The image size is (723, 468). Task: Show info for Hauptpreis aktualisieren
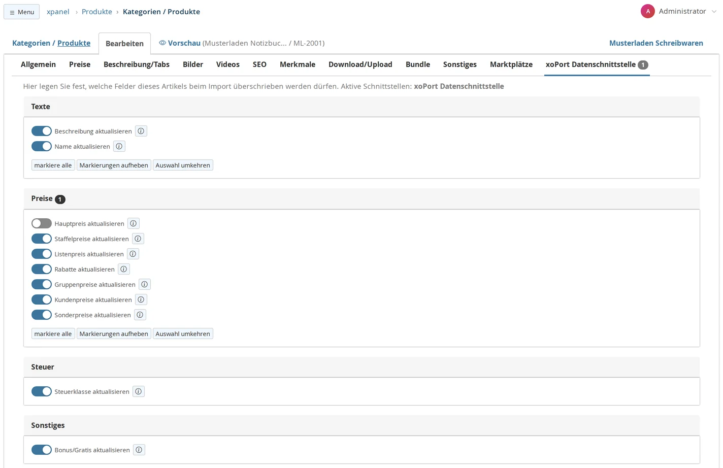(134, 223)
